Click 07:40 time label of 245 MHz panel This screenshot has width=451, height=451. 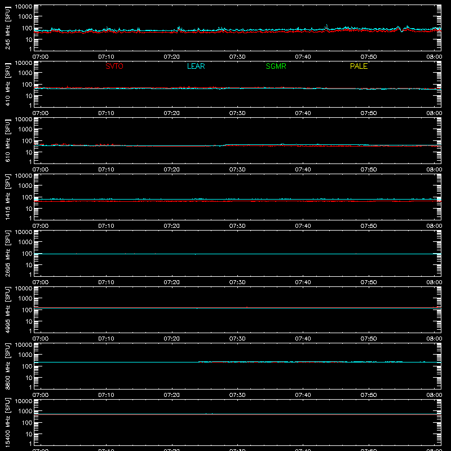tap(303, 57)
